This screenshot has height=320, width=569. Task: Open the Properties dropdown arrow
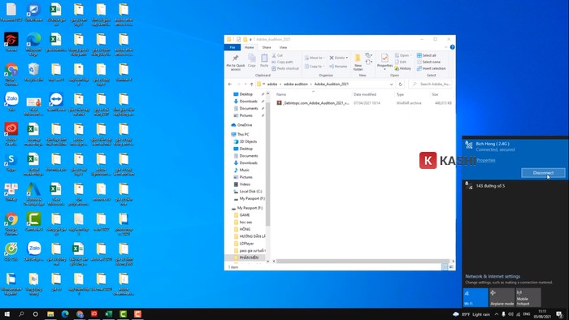click(x=384, y=69)
